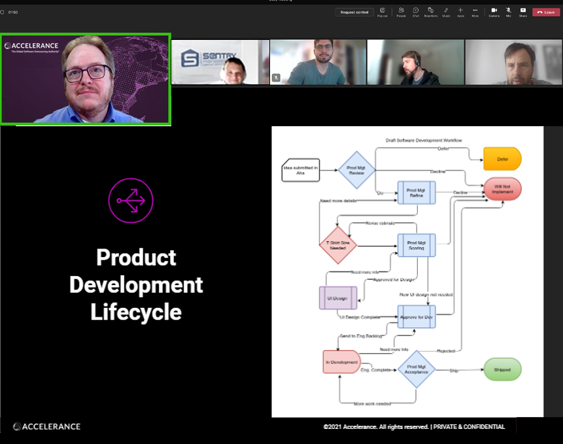563x444 pixels.
Task: Open the Pop out option
Action: point(383,12)
